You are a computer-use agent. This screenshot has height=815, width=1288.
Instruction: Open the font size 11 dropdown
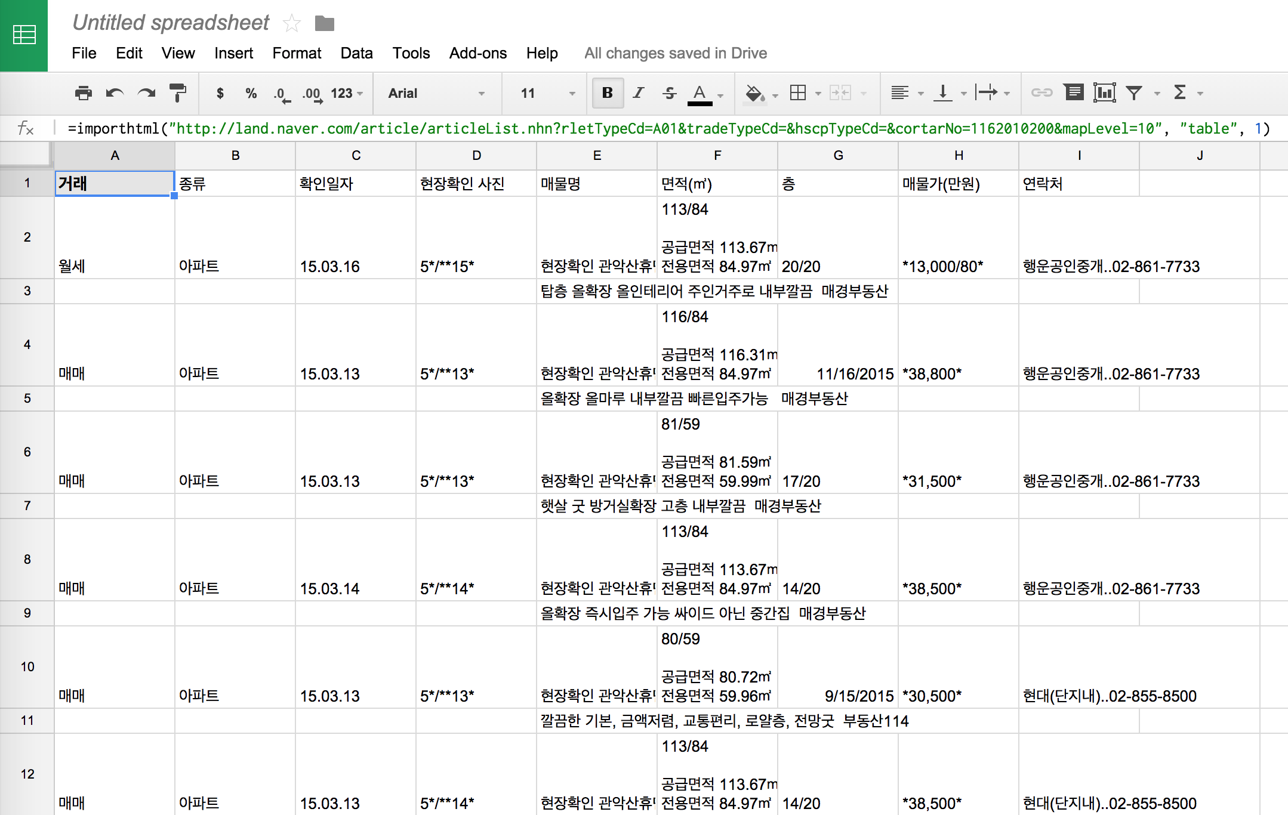pos(547,93)
